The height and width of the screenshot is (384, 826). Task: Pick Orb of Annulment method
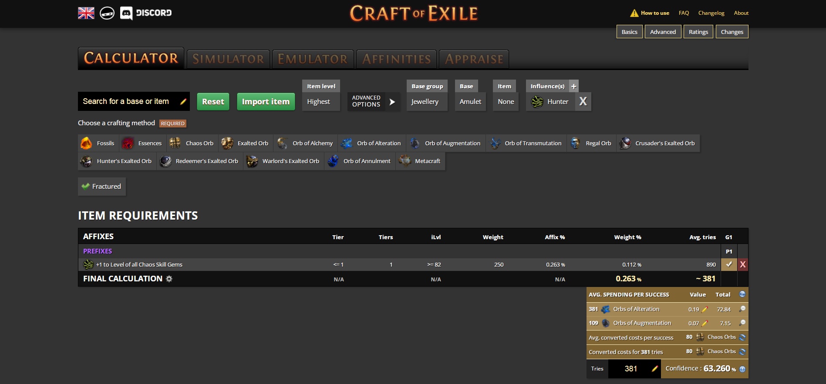click(x=360, y=161)
